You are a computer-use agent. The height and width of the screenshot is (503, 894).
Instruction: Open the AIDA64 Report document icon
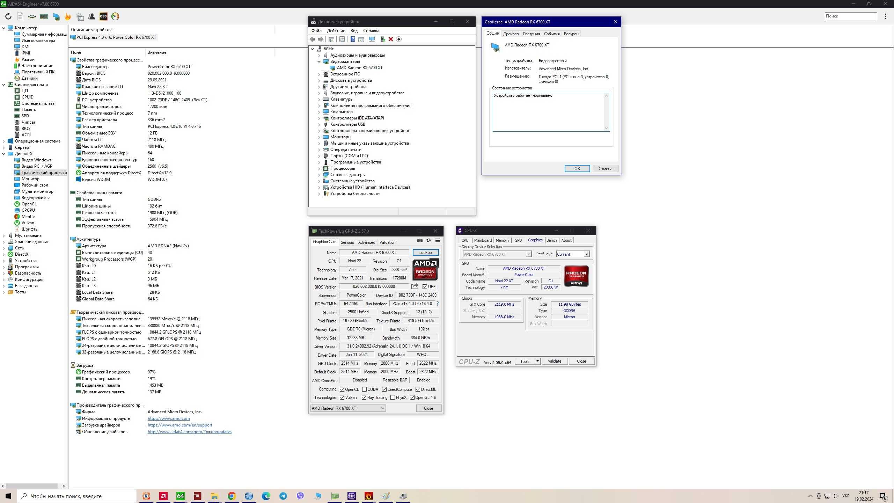(x=20, y=16)
